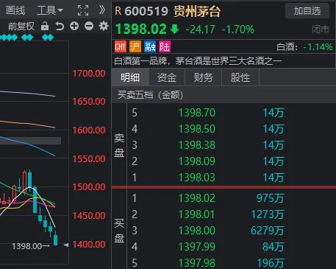Open chart settings gear icon
336x269 pixels.
point(104,26)
